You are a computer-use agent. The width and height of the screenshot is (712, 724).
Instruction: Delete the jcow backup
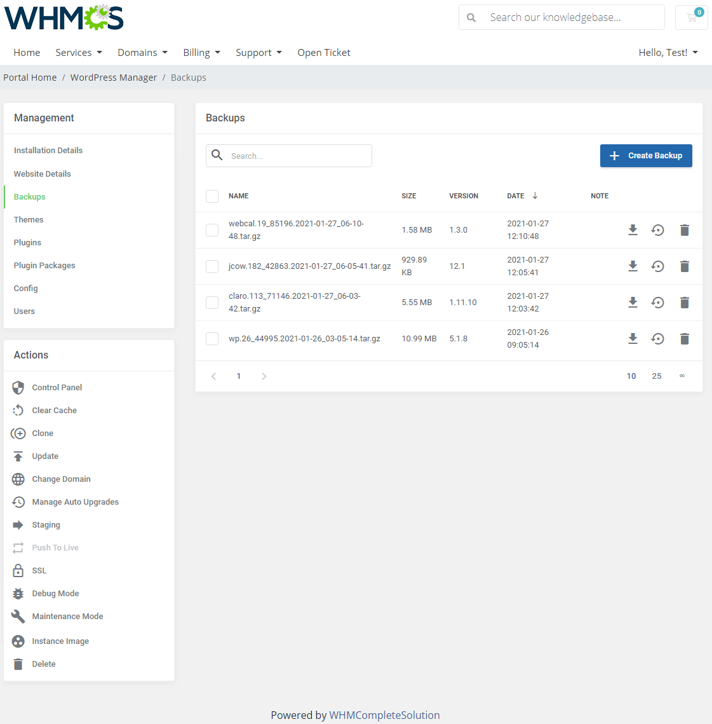pyautogui.click(x=684, y=266)
